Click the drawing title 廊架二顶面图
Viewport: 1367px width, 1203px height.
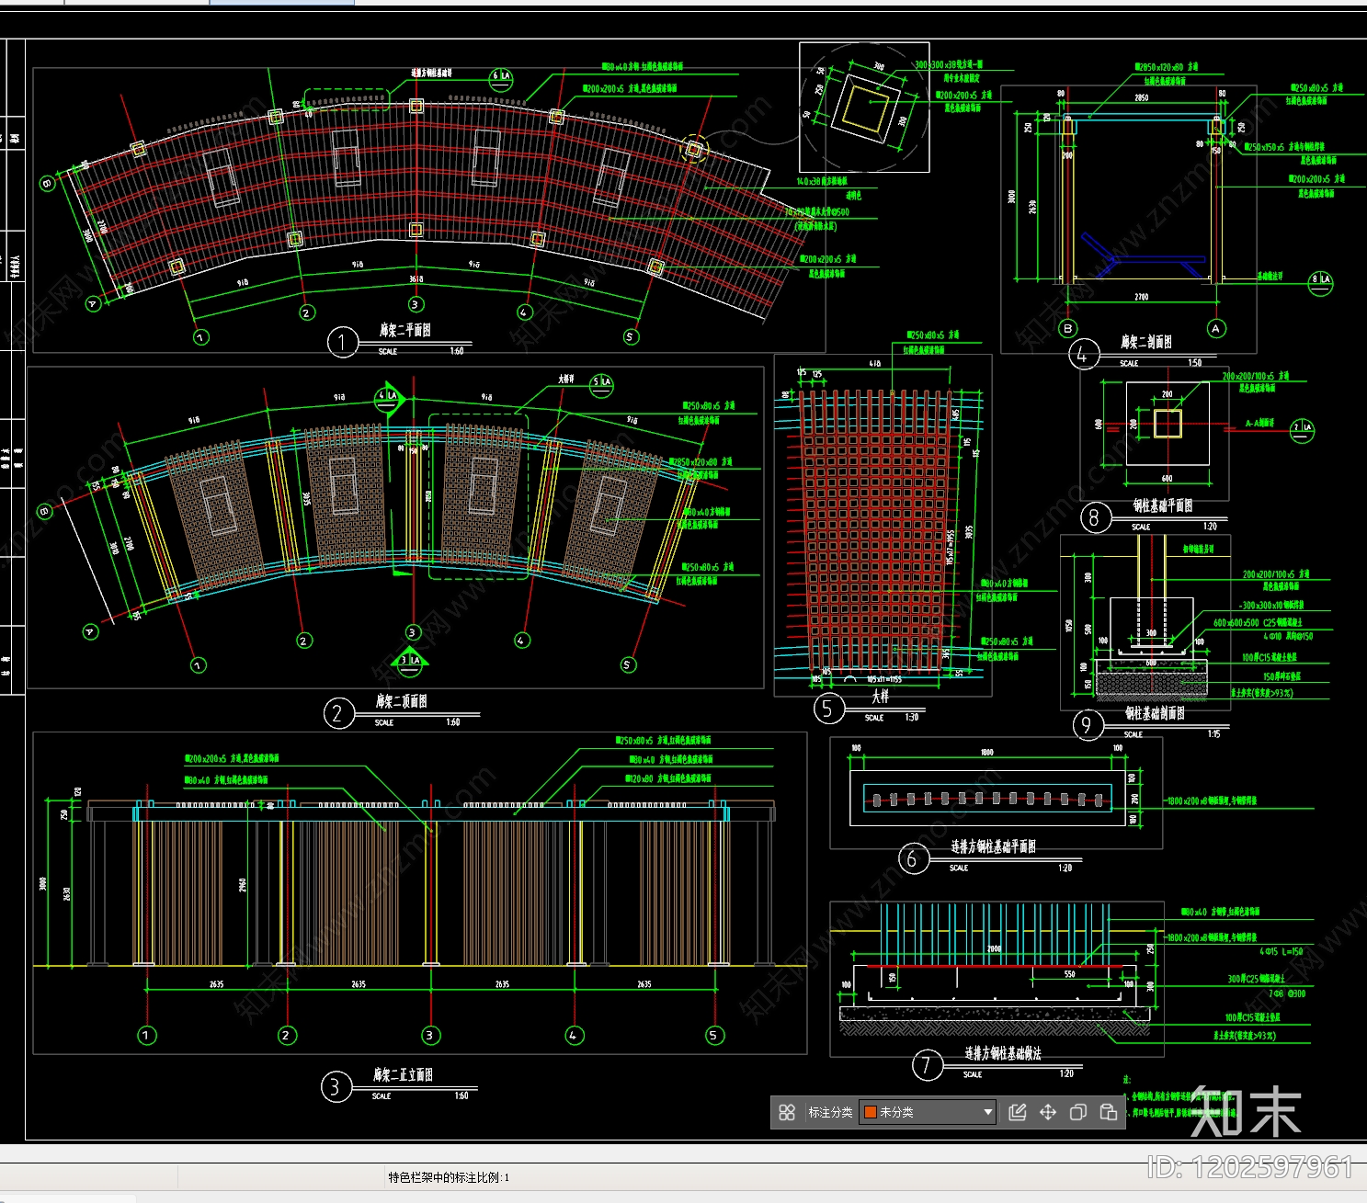[401, 701]
